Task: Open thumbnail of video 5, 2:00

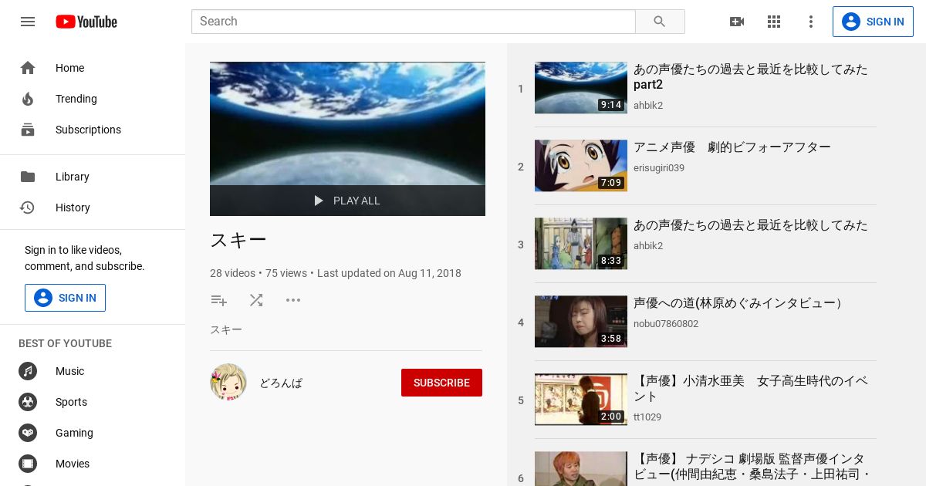Action: click(581, 400)
